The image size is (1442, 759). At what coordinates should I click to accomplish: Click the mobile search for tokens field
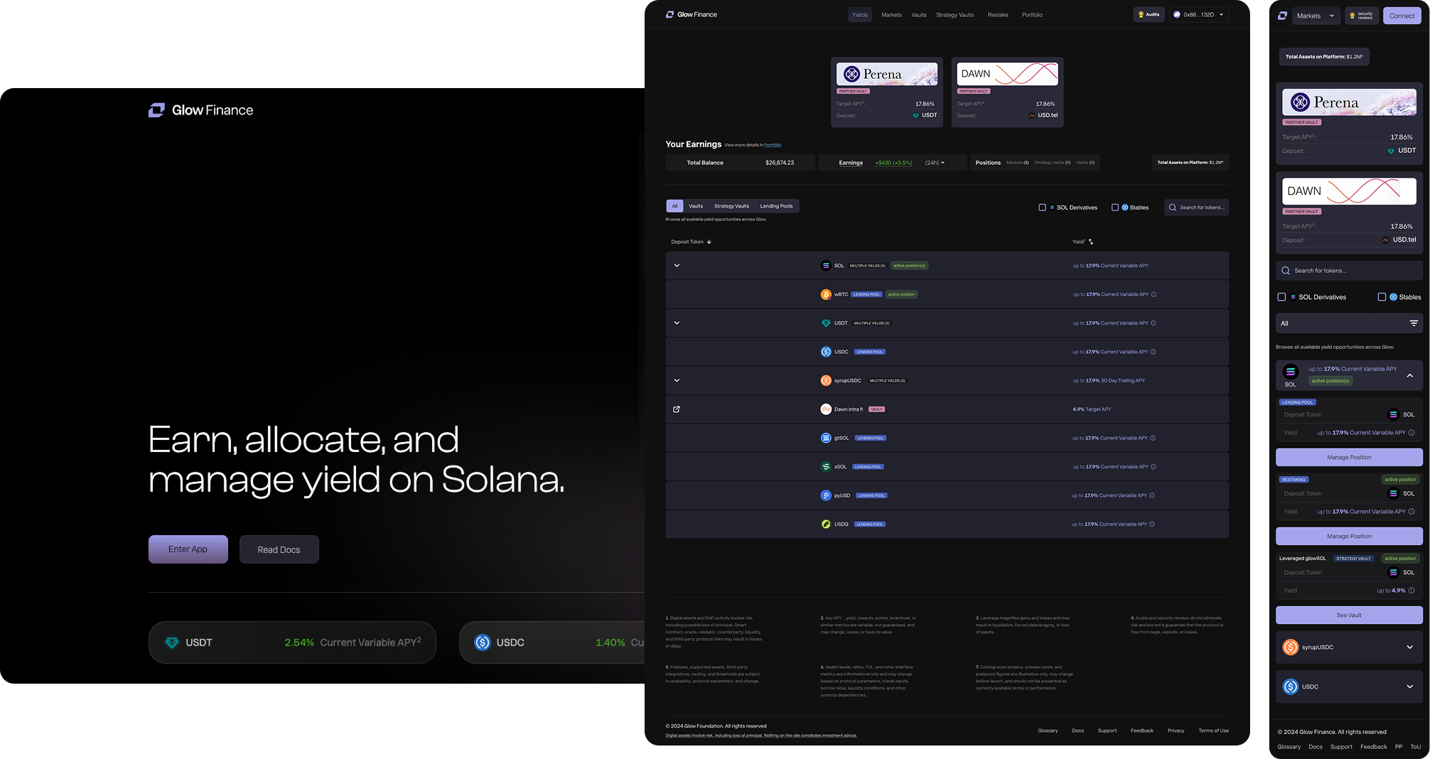tap(1349, 271)
